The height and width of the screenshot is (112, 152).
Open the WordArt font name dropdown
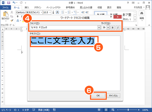pos(99,28)
